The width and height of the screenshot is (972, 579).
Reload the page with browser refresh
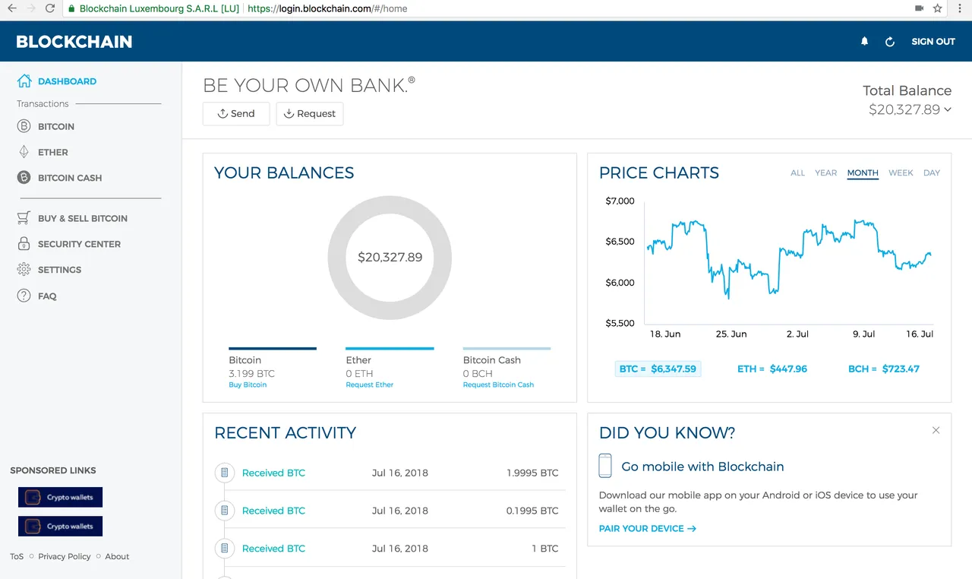point(50,8)
